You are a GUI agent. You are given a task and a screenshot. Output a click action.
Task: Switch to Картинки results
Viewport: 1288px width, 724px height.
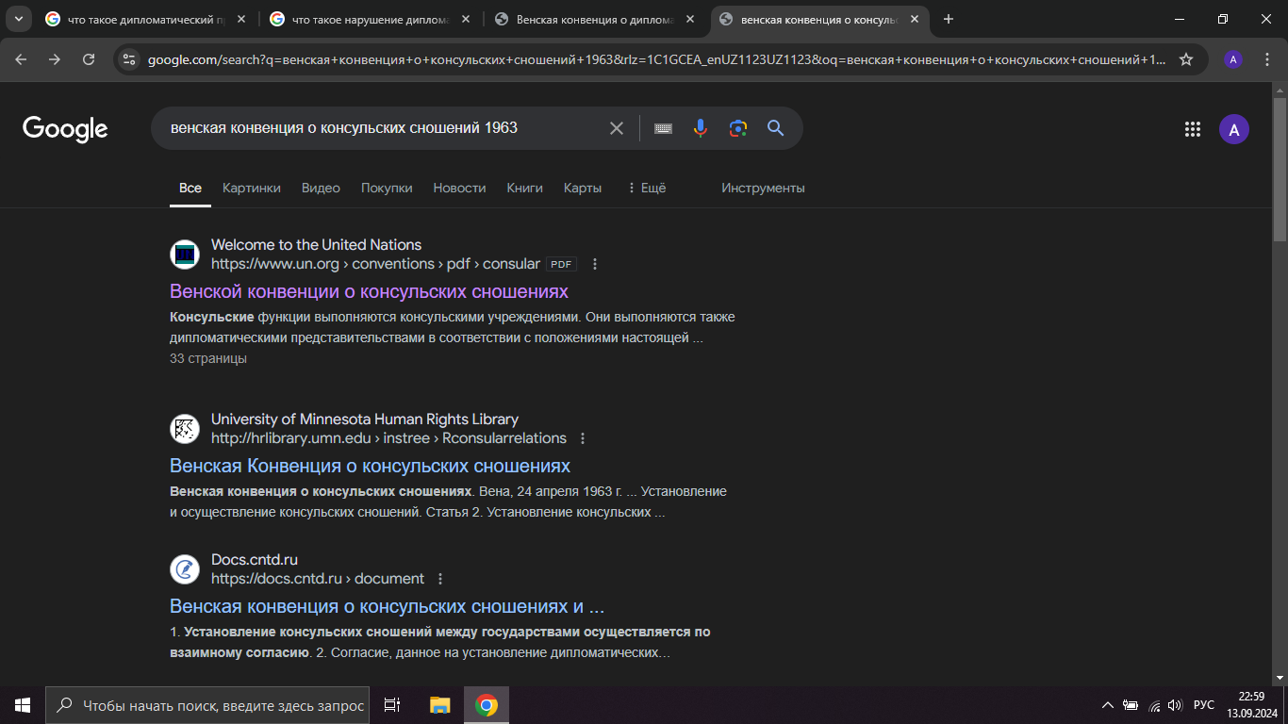252,188
